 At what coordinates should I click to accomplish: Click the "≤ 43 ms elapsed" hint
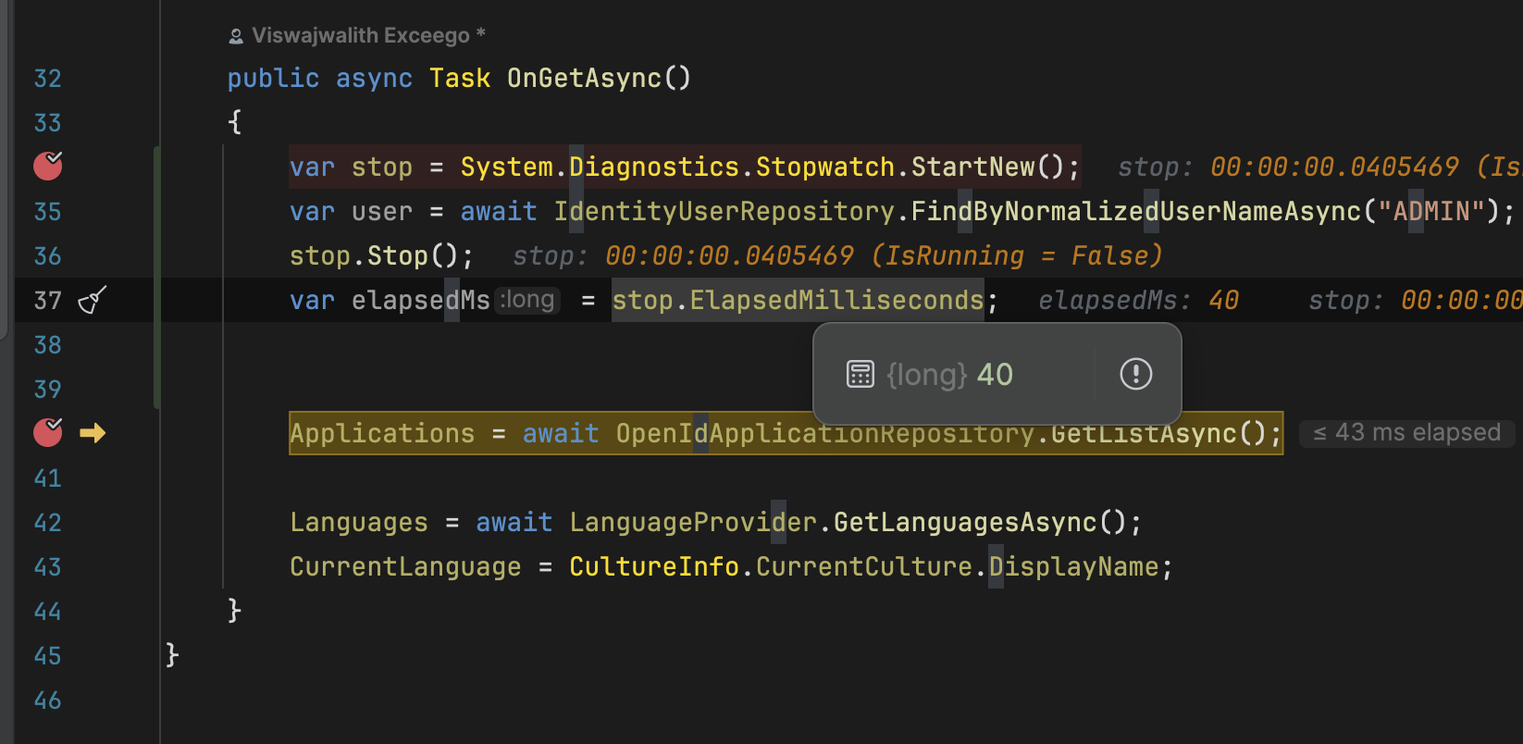[1406, 432]
